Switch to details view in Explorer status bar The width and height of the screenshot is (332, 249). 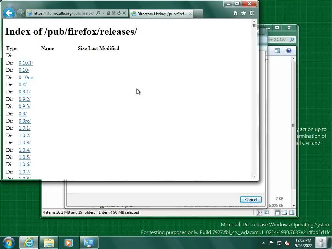(259, 212)
